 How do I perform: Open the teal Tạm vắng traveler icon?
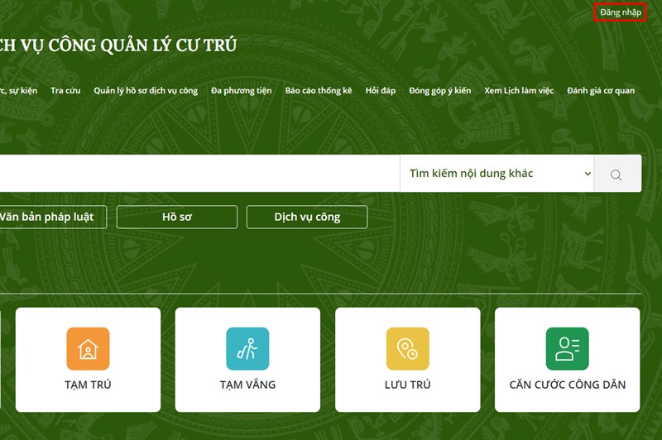coord(247,348)
